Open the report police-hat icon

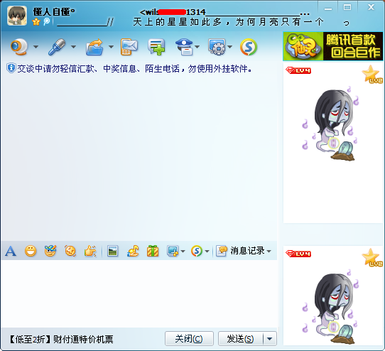[x=184, y=47]
